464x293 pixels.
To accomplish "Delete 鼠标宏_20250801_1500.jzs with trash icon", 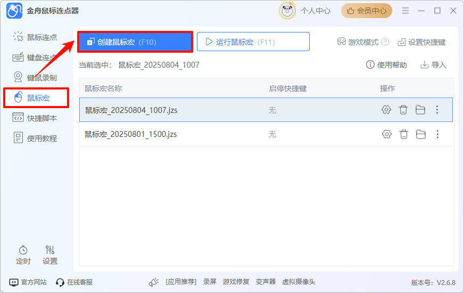I will (404, 134).
